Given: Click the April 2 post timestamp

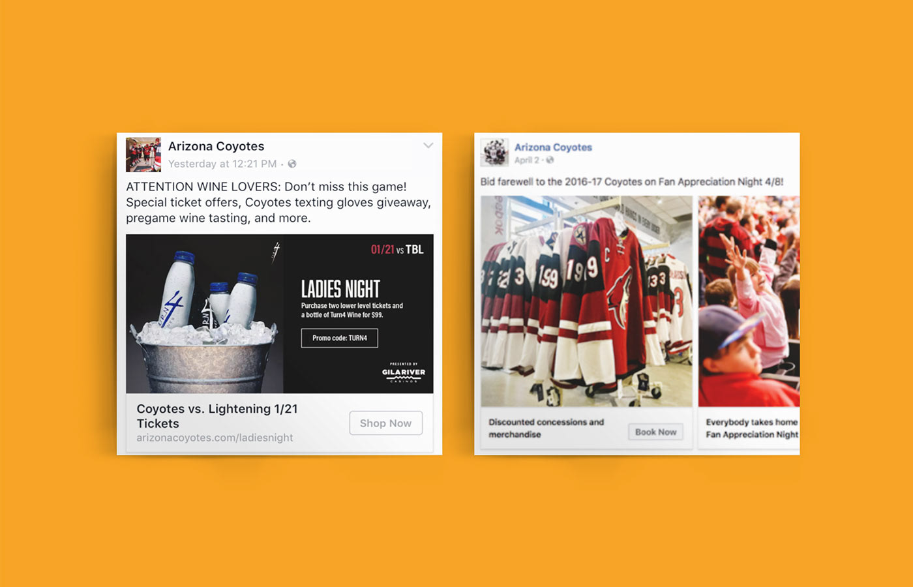Looking at the screenshot, I should [526, 160].
